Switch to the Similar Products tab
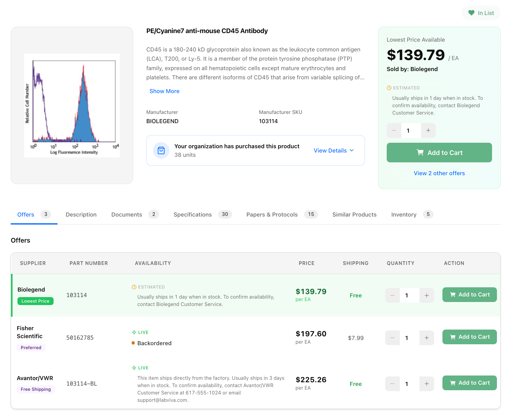515x419 pixels. pos(355,214)
